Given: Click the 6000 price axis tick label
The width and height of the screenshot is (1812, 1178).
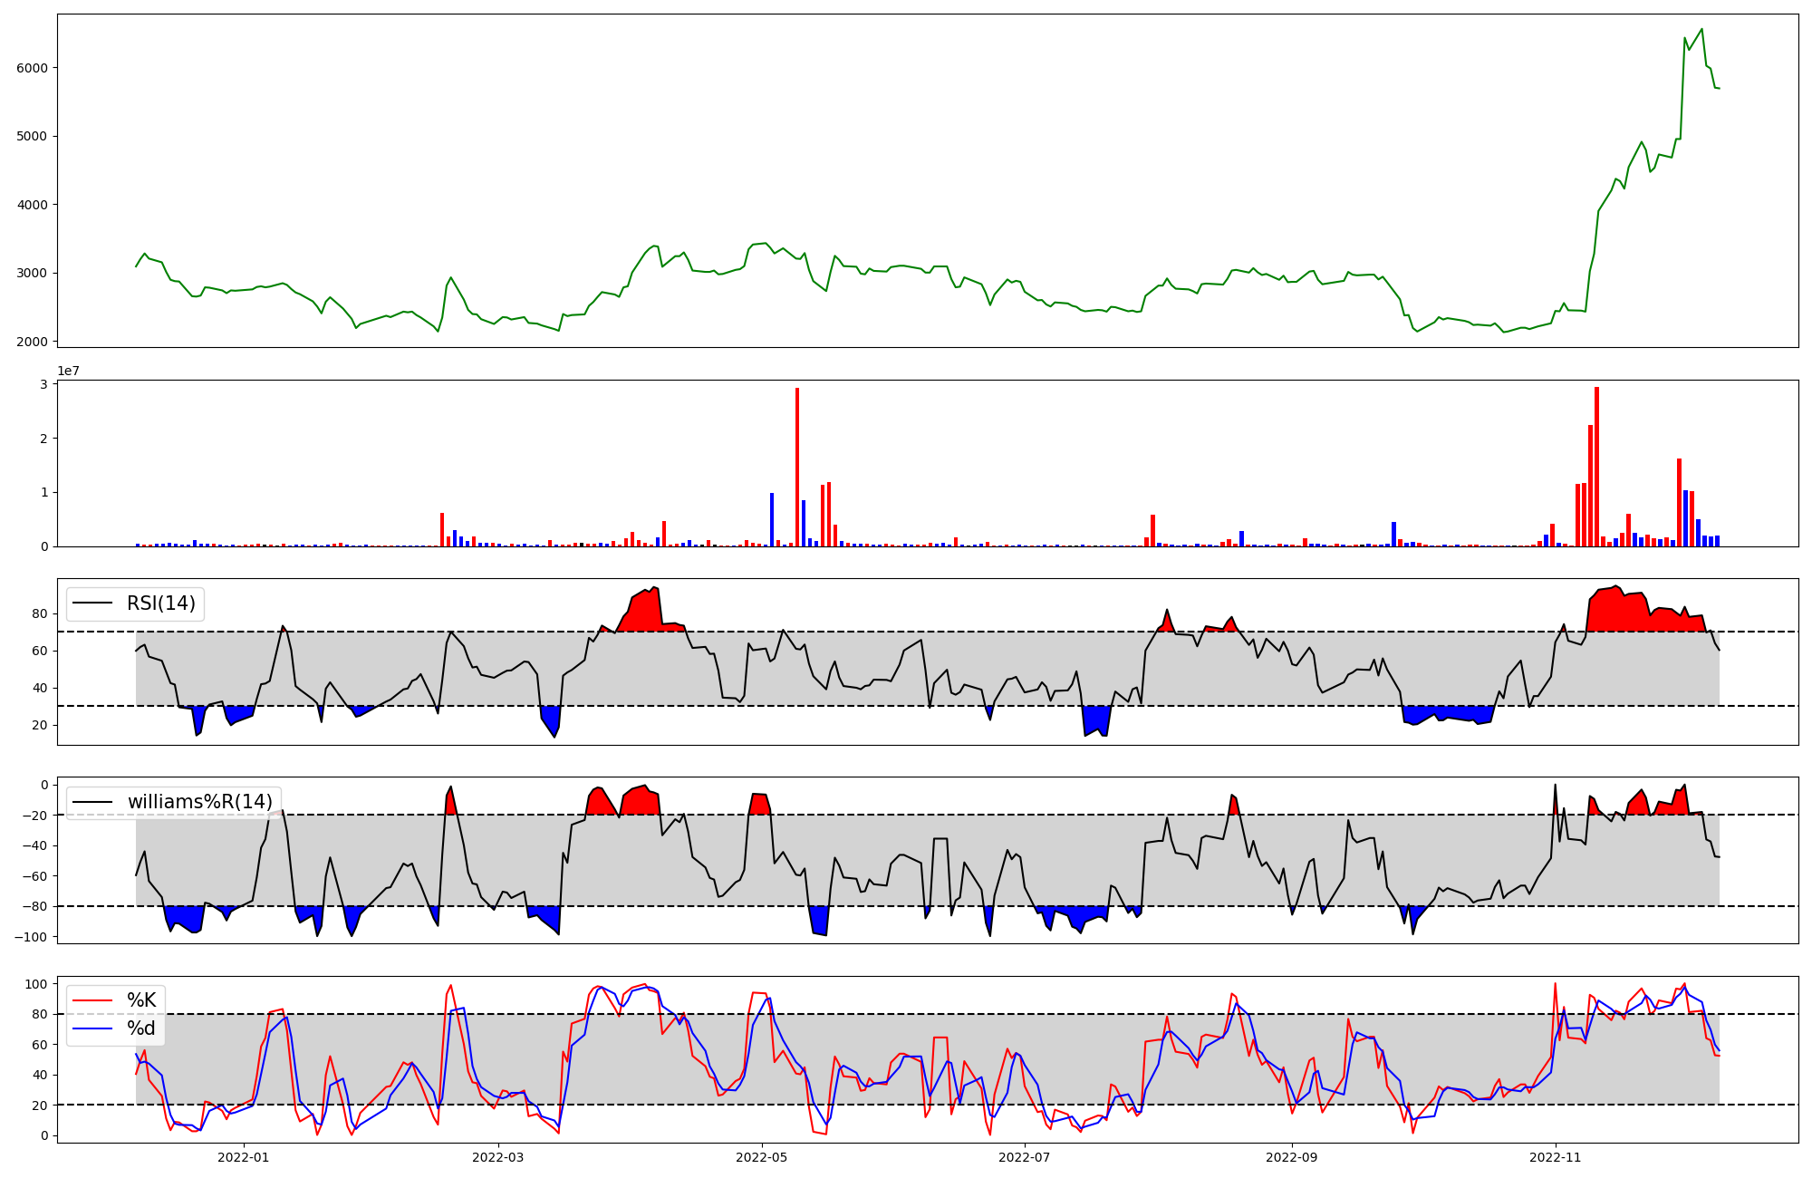Looking at the screenshot, I should tap(32, 68).
